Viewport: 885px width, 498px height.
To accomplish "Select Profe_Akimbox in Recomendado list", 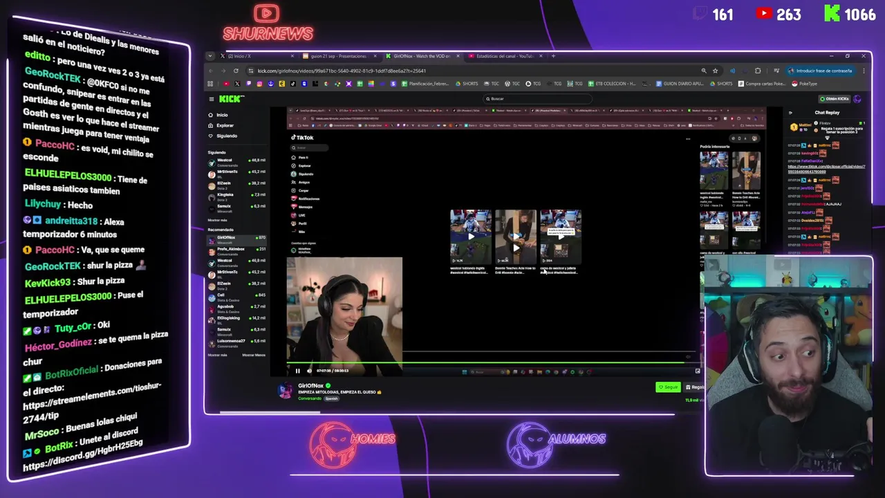I will point(237,250).
